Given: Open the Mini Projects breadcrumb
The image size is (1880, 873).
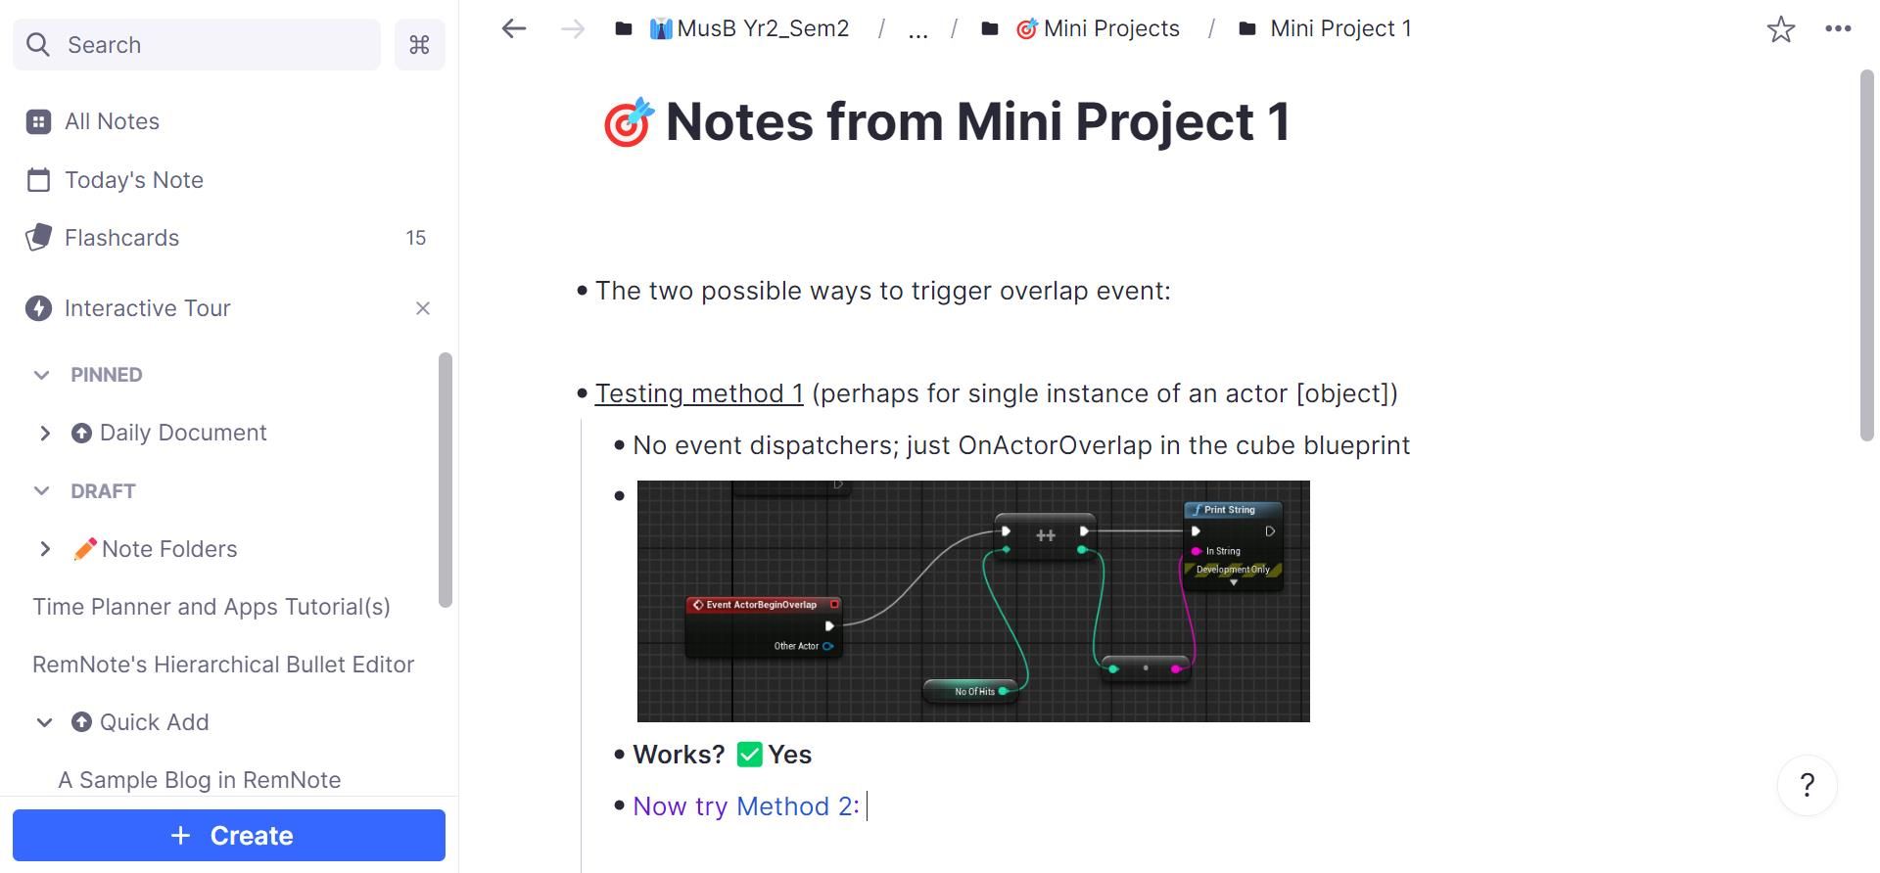Looking at the screenshot, I should [1111, 28].
